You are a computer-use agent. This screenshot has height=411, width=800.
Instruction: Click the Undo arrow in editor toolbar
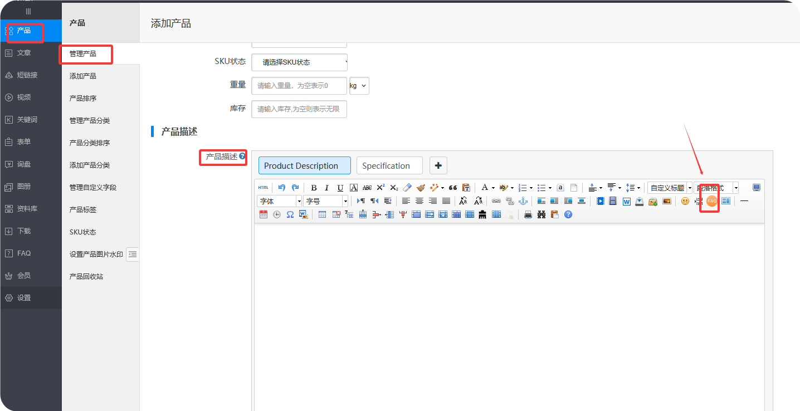[x=282, y=188]
